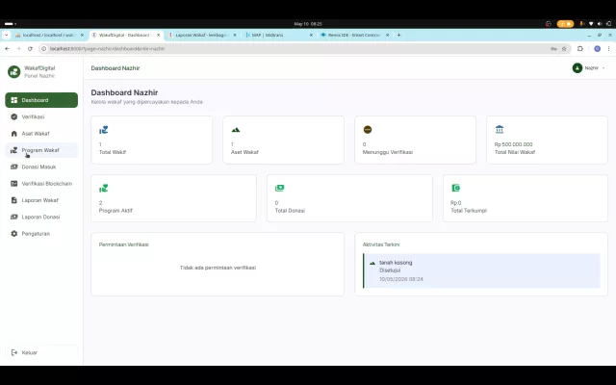Click the Dashboard grid icon

pos(14,100)
